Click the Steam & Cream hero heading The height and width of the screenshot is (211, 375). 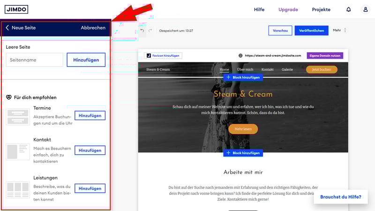pos(243,94)
